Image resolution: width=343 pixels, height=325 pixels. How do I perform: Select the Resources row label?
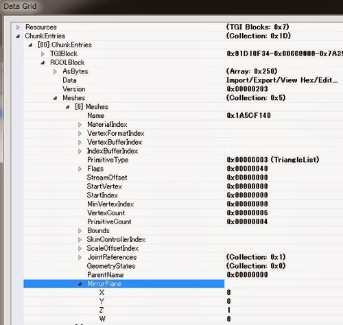pos(41,27)
